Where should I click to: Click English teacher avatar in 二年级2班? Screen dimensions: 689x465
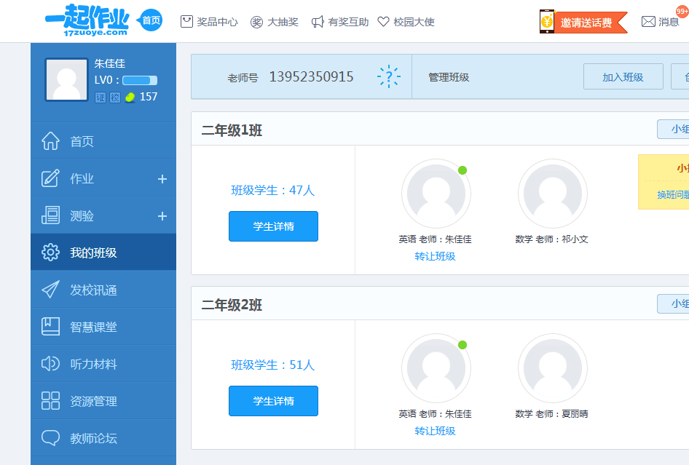436,368
